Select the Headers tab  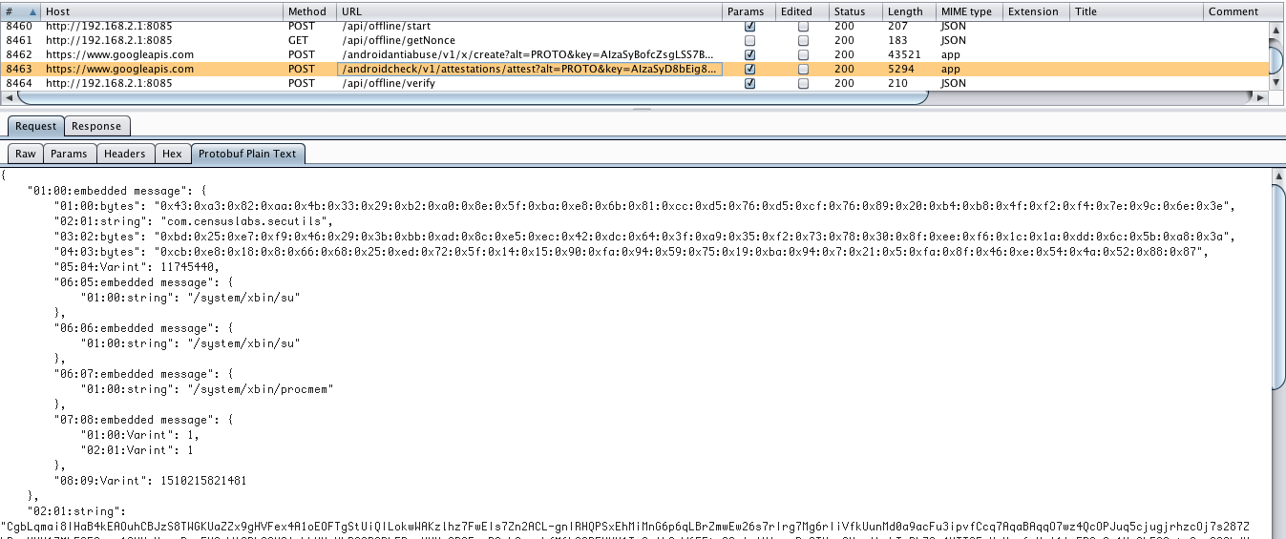click(x=124, y=154)
